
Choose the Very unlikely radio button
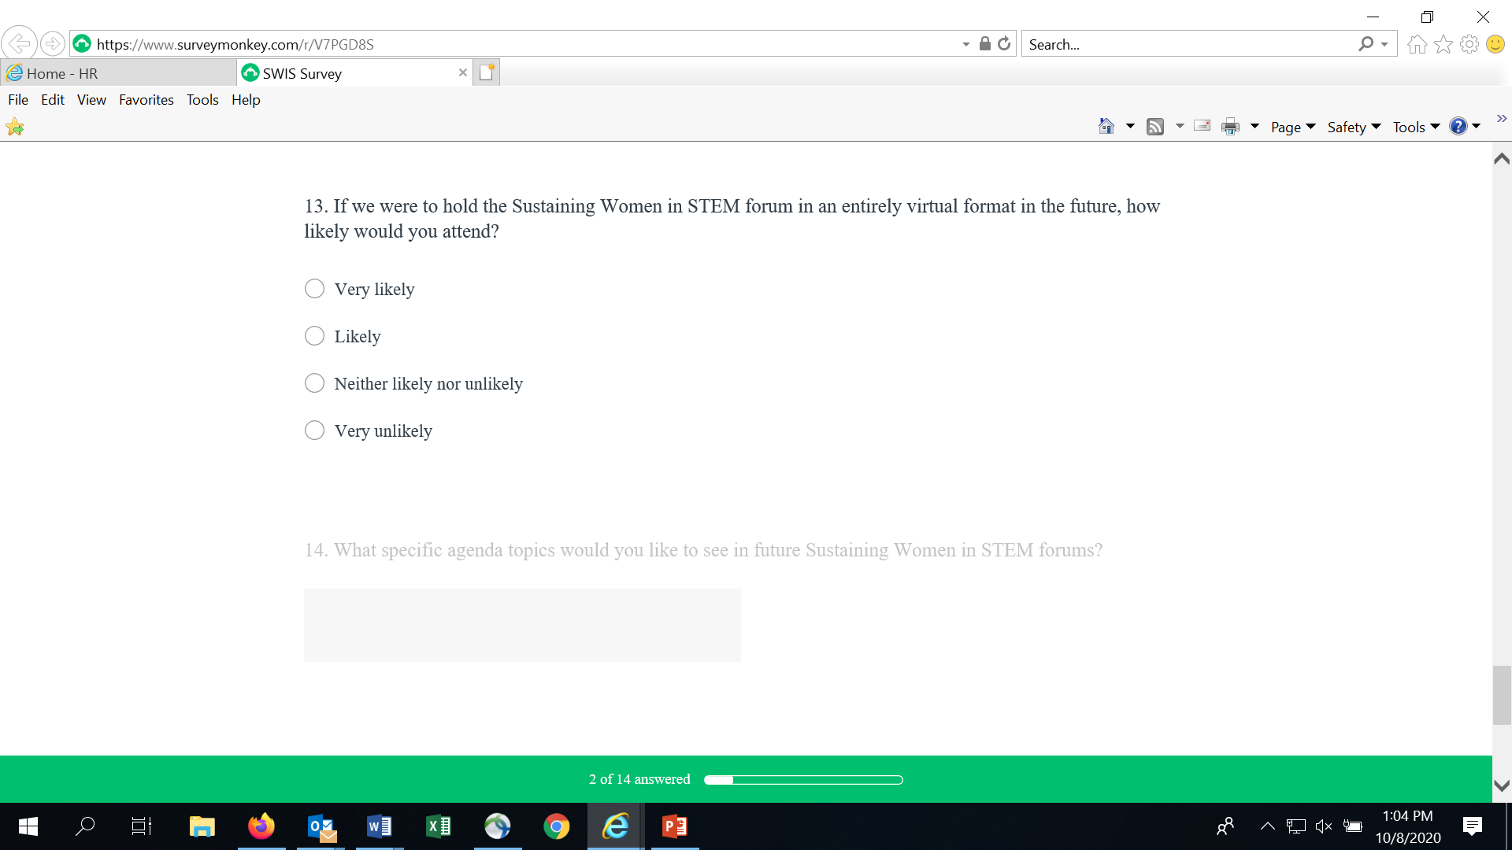[314, 431]
